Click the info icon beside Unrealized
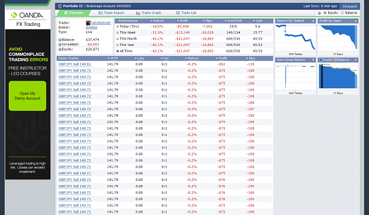369x215 pixels. [60, 45]
